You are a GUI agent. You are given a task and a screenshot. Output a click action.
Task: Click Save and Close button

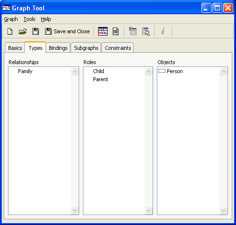(67, 31)
